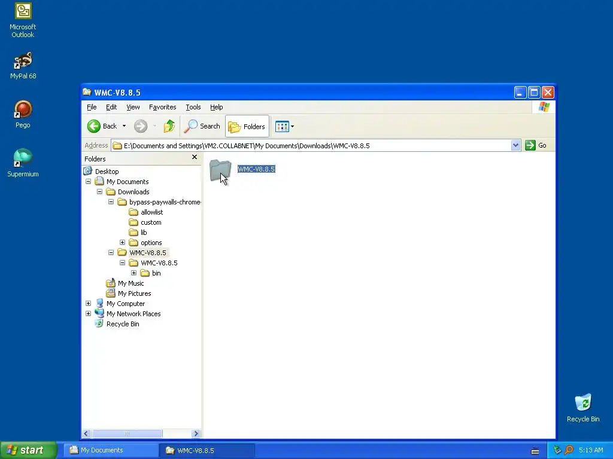Open the Help menu
The image size is (613, 459).
[216, 107]
